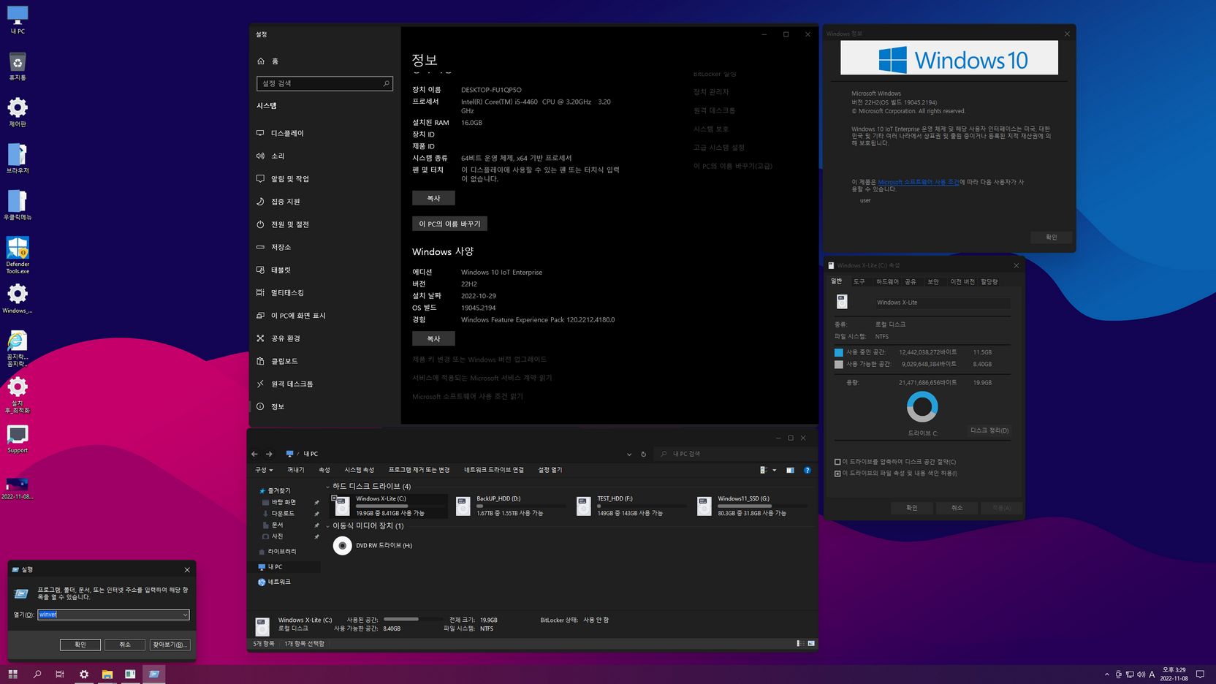Select the TEST_HDD (F:) drive
The height and width of the screenshot is (684, 1216).
point(631,506)
